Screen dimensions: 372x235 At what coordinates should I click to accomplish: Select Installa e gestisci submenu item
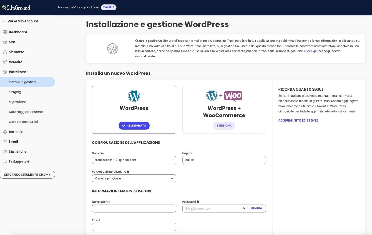click(28, 82)
